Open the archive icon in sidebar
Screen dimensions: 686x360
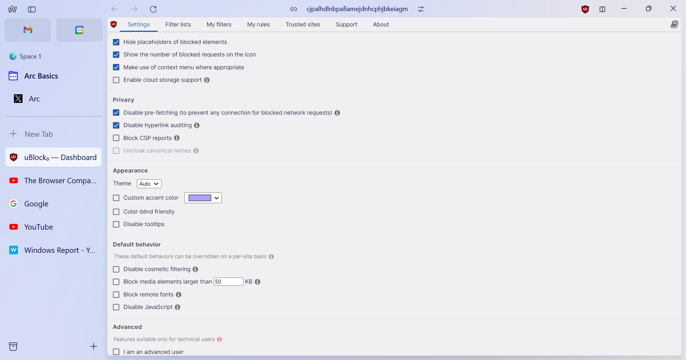13,346
